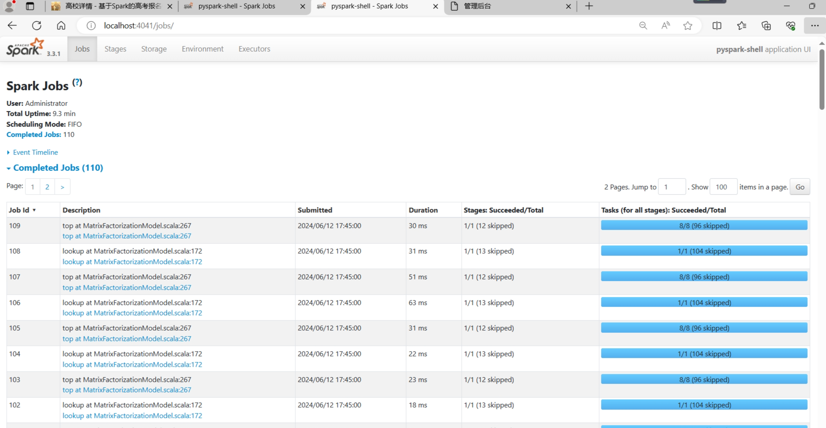
Task: Go to page 1 of jobs
Action: pos(32,187)
